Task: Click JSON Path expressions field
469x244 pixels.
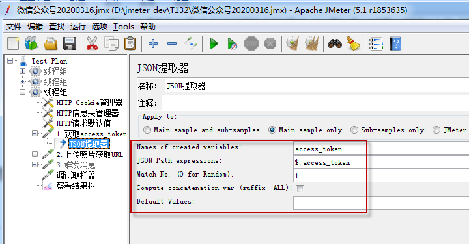Action: pyautogui.click(x=381, y=162)
